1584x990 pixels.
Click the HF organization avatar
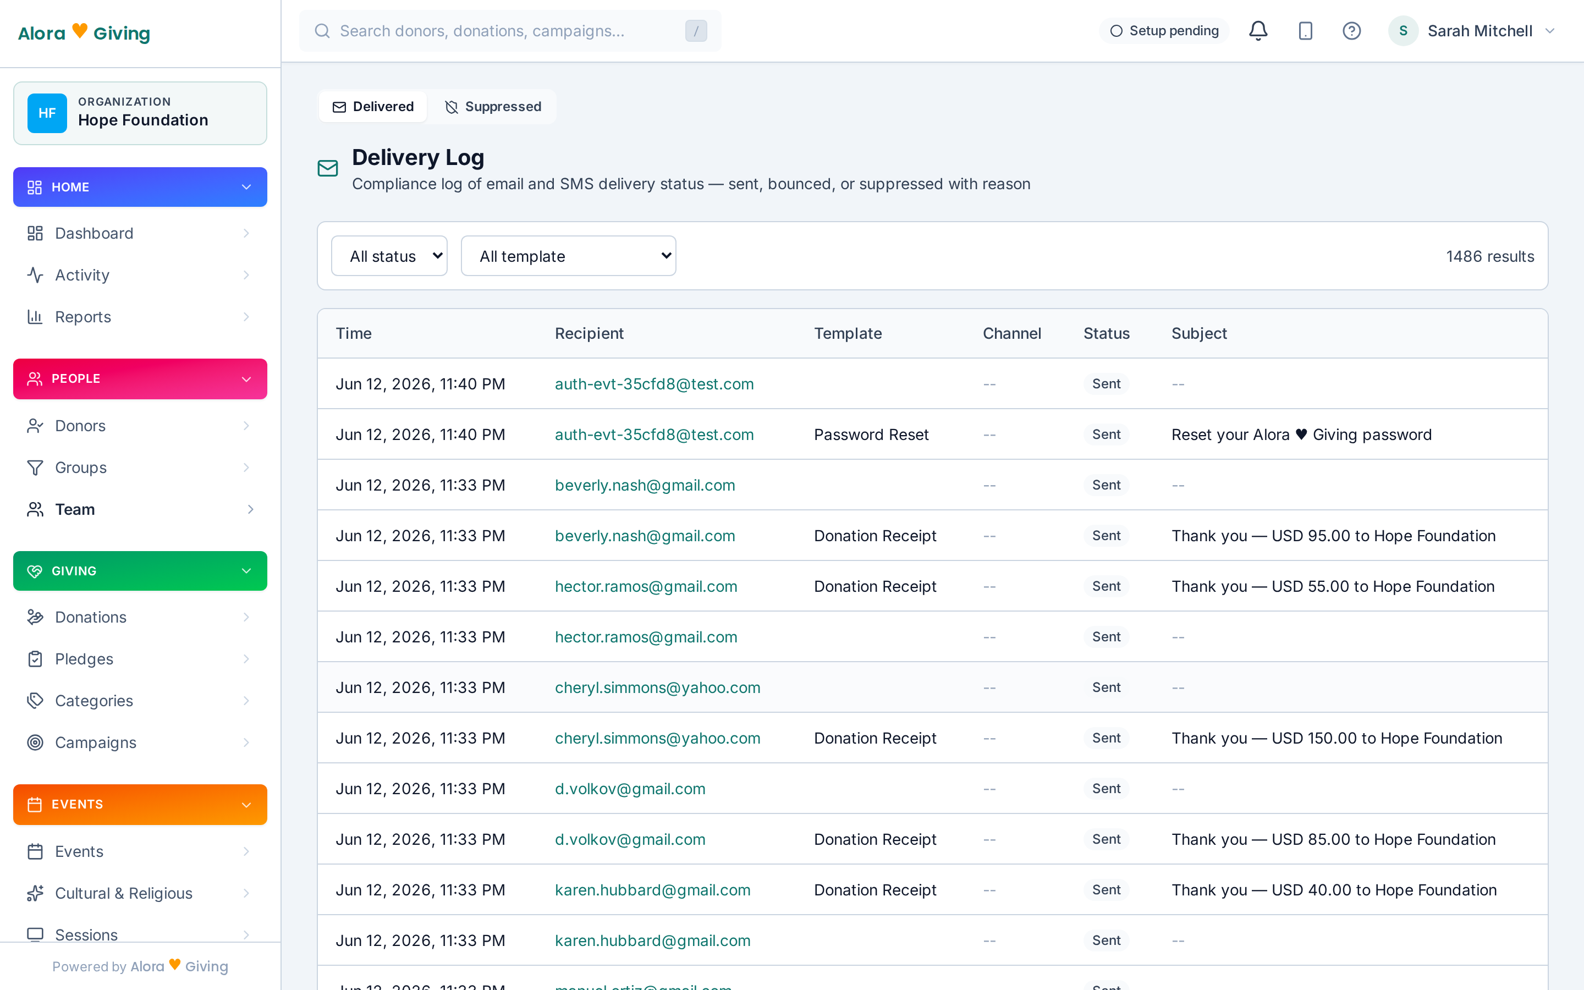47,113
